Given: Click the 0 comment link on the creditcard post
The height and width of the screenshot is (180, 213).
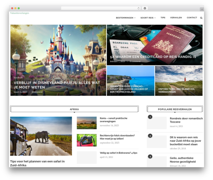Looking at the screenshot, I should [135, 61].
